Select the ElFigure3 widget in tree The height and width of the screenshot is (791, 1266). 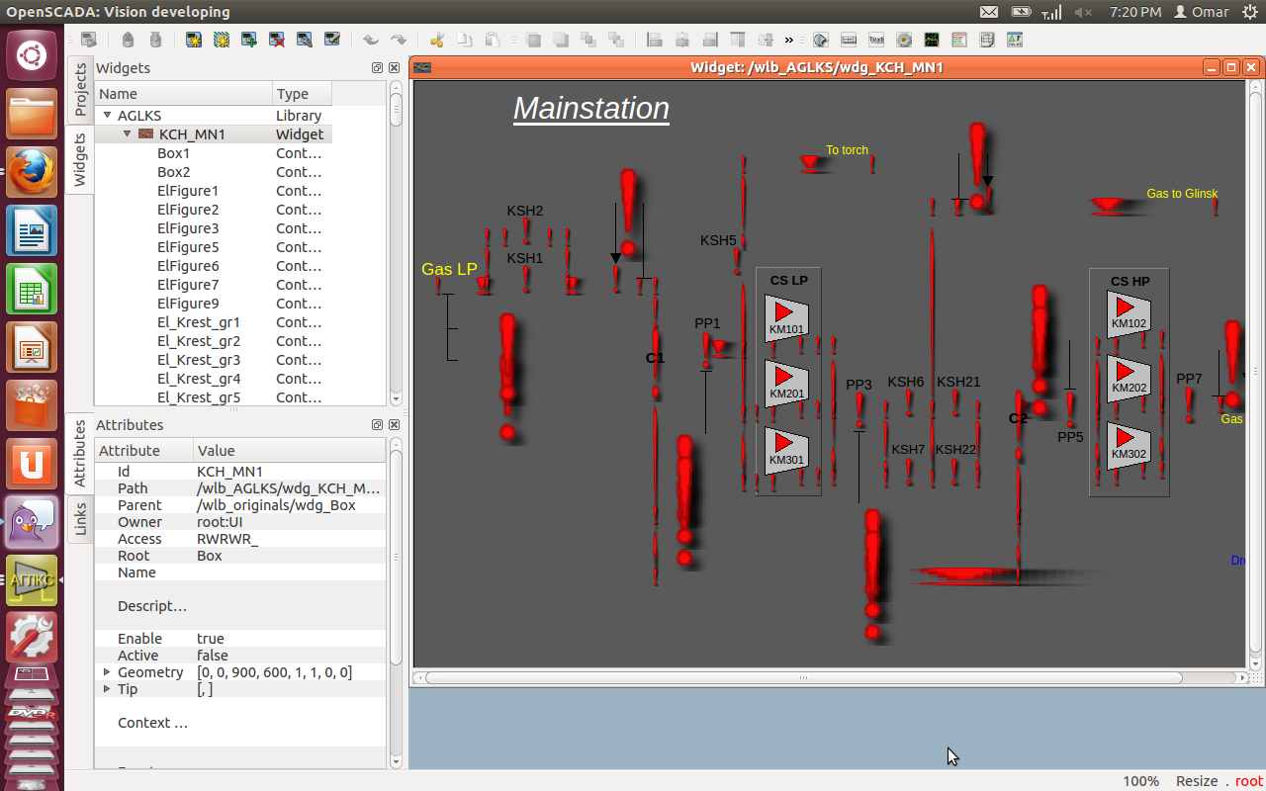point(188,228)
